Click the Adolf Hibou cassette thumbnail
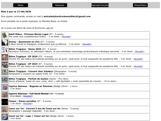This screenshot has width=161, height=121. pyautogui.click(x=5, y=35)
